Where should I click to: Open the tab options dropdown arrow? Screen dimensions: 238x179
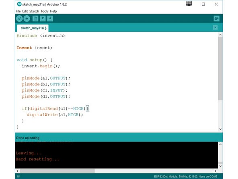coord(215,27)
